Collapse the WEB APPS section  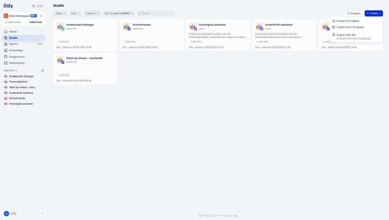[10, 70]
